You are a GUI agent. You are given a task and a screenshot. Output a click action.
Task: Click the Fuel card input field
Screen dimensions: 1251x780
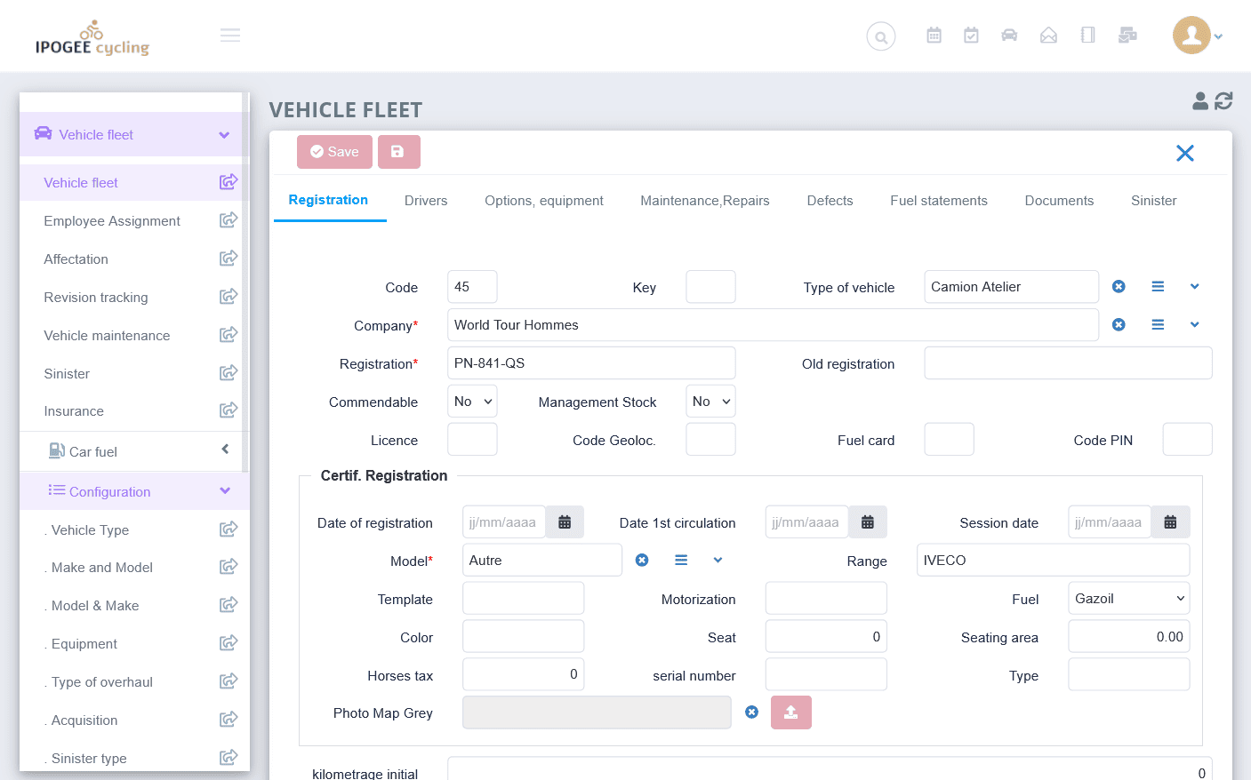(949, 440)
